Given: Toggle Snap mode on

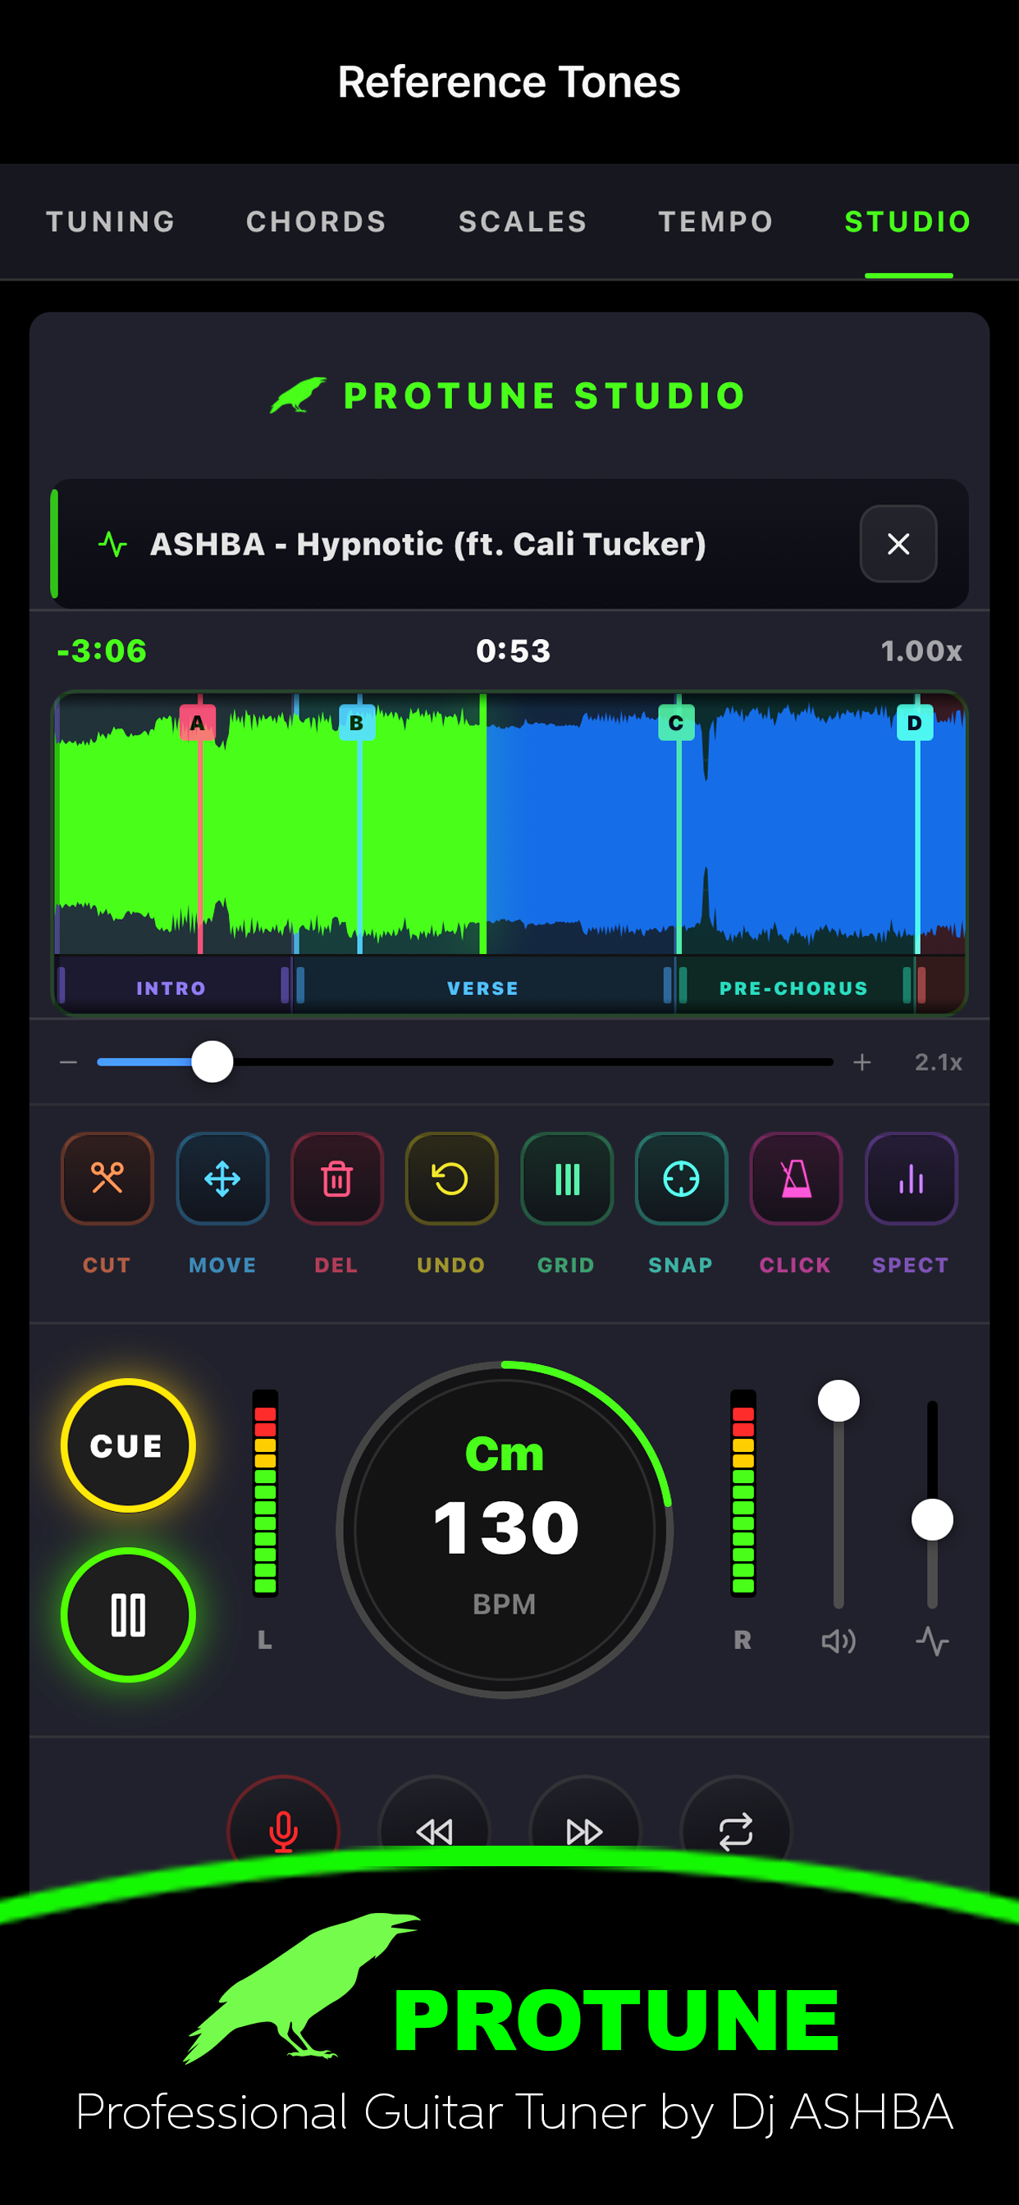Looking at the screenshot, I should click(x=681, y=1179).
